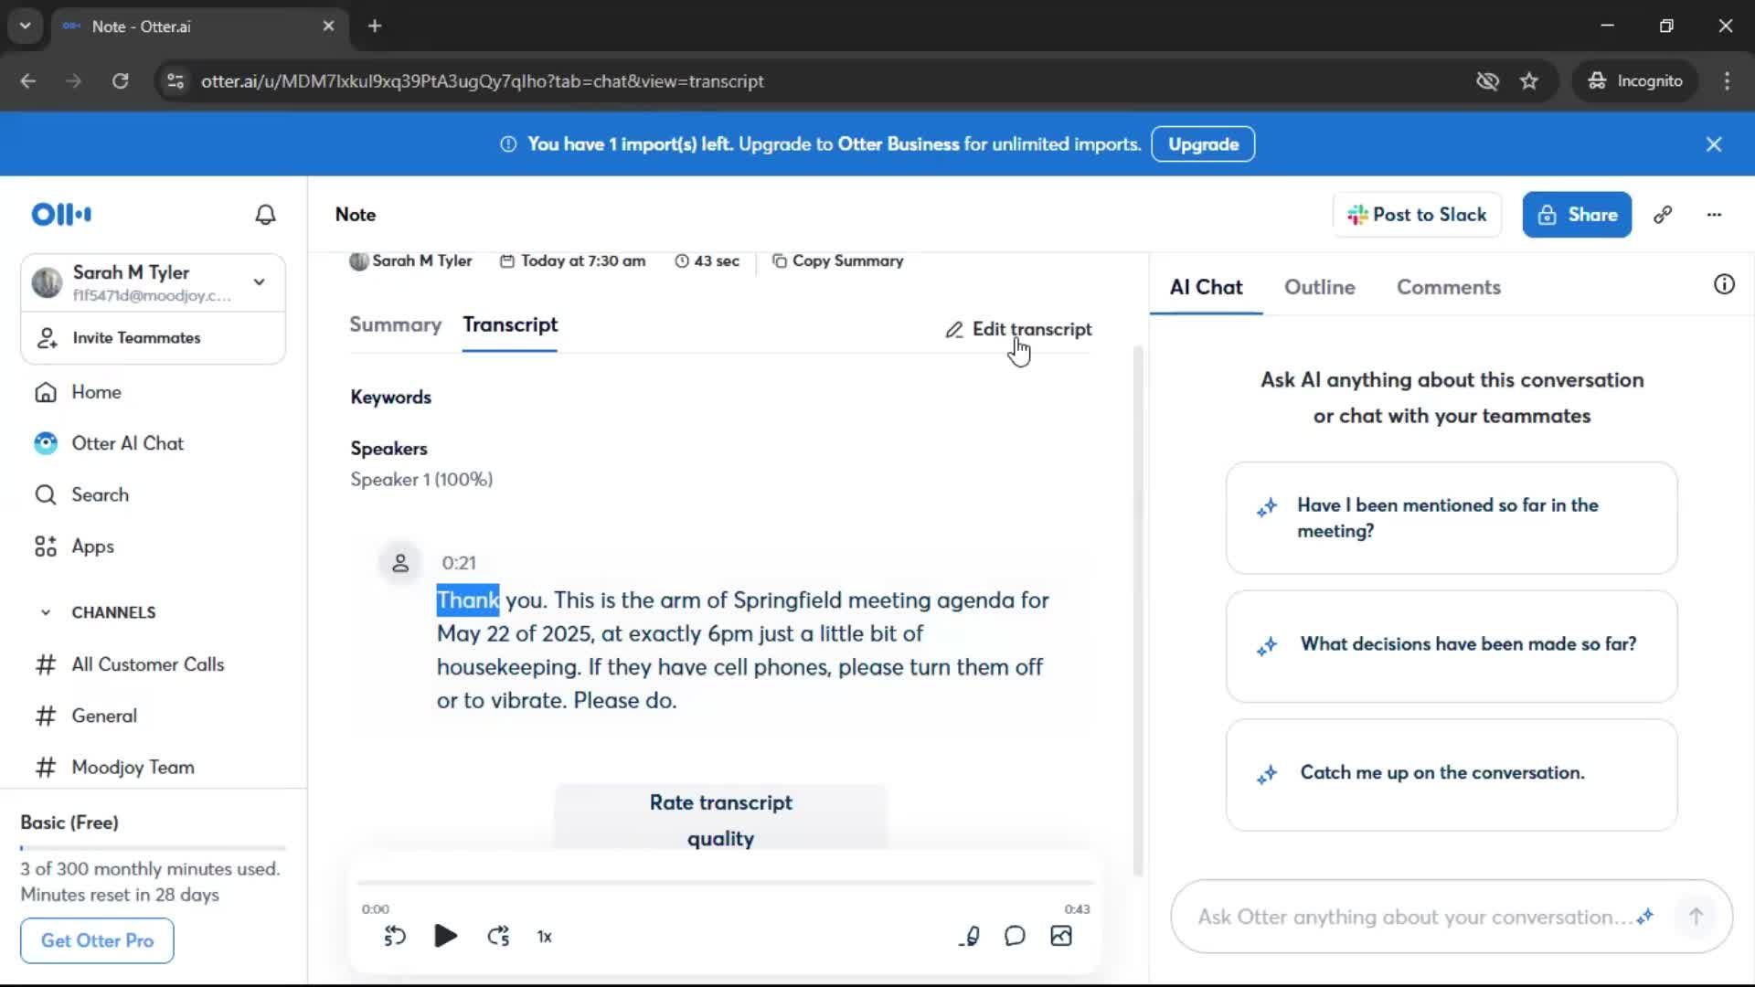
Task: Open the tab search dropdown arrow
Action: pyautogui.click(x=25, y=27)
